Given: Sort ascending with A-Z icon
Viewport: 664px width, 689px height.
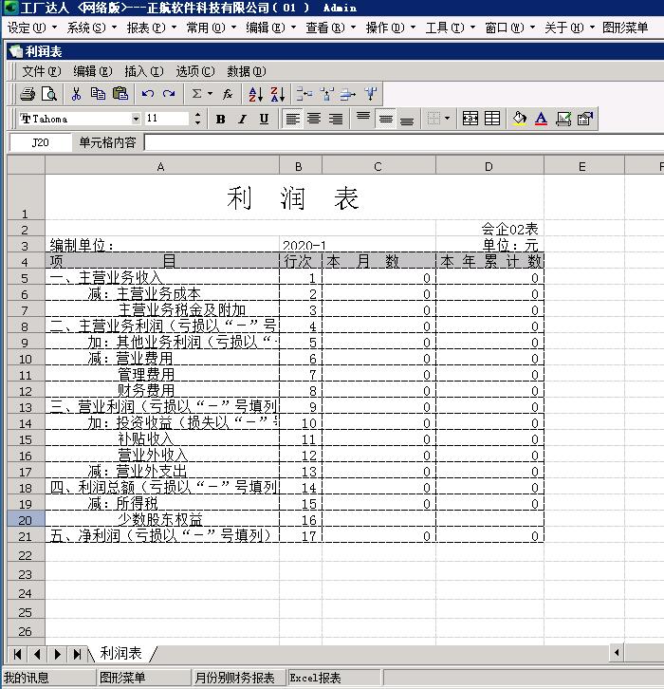Looking at the screenshot, I should [x=255, y=94].
